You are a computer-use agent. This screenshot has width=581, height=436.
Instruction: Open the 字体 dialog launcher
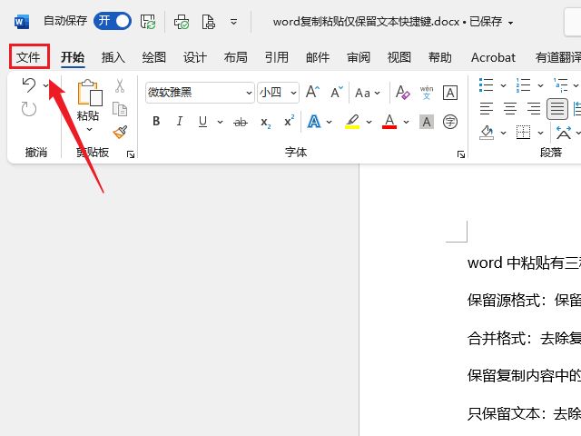coord(461,154)
